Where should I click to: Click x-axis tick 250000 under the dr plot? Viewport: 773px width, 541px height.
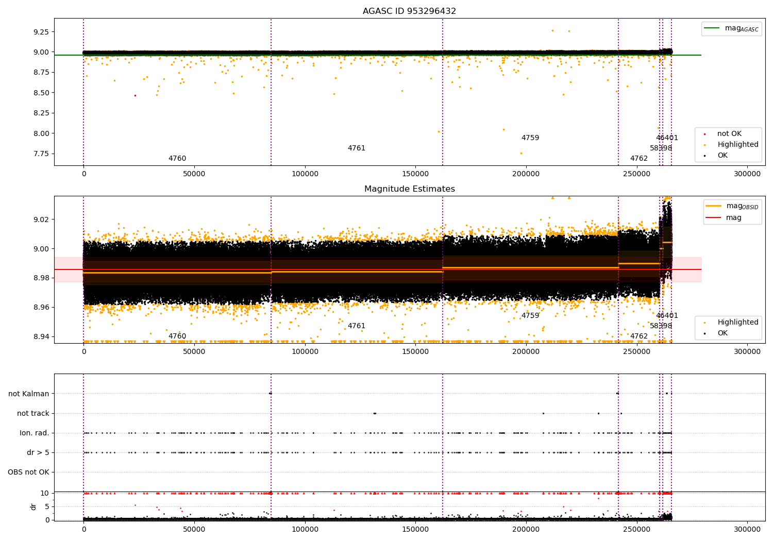point(637,530)
